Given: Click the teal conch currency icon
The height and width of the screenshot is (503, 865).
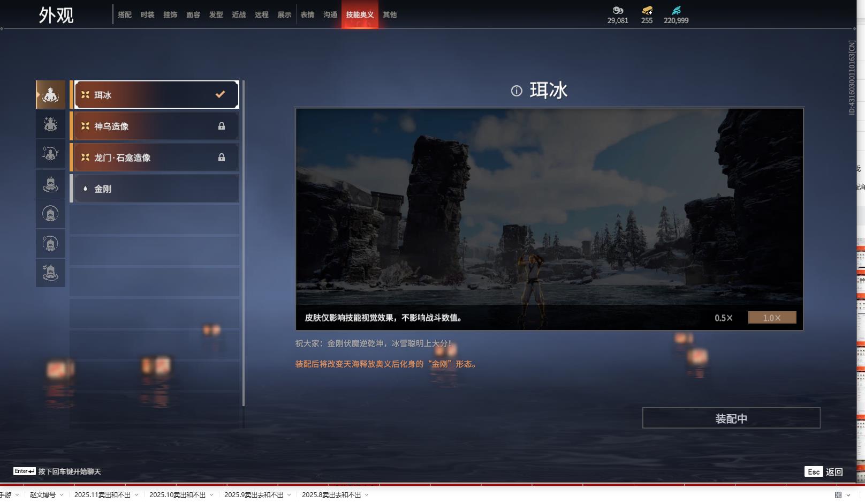Looking at the screenshot, I should tap(676, 10).
